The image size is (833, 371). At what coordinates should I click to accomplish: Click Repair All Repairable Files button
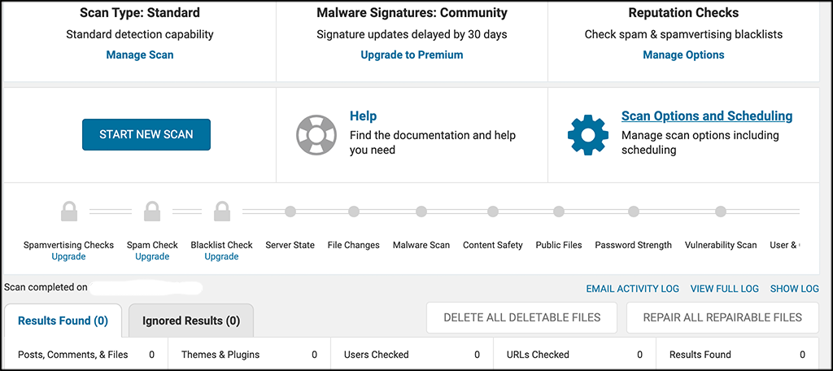pos(722,318)
